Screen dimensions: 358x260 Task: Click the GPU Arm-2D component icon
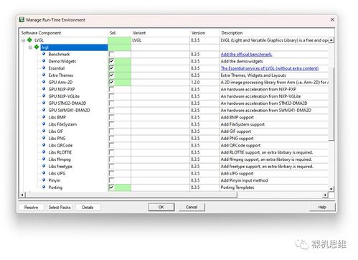click(44, 82)
